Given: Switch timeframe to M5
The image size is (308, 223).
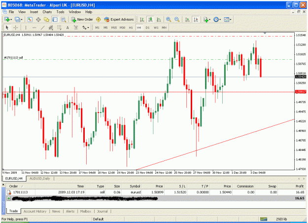Looking at the screenshot, I should (x=105, y=28).
